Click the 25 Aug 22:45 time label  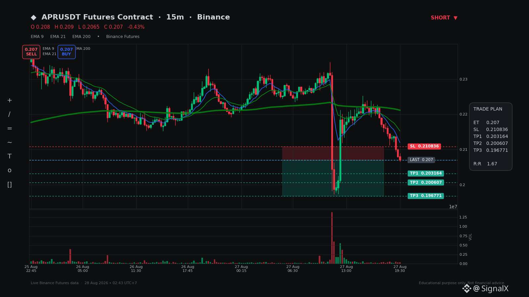point(31,269)
